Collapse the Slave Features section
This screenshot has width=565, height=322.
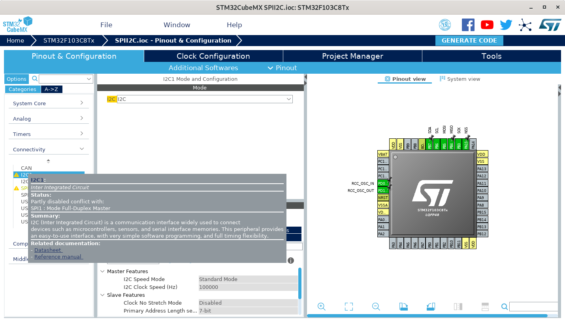(x=103, y=295)
